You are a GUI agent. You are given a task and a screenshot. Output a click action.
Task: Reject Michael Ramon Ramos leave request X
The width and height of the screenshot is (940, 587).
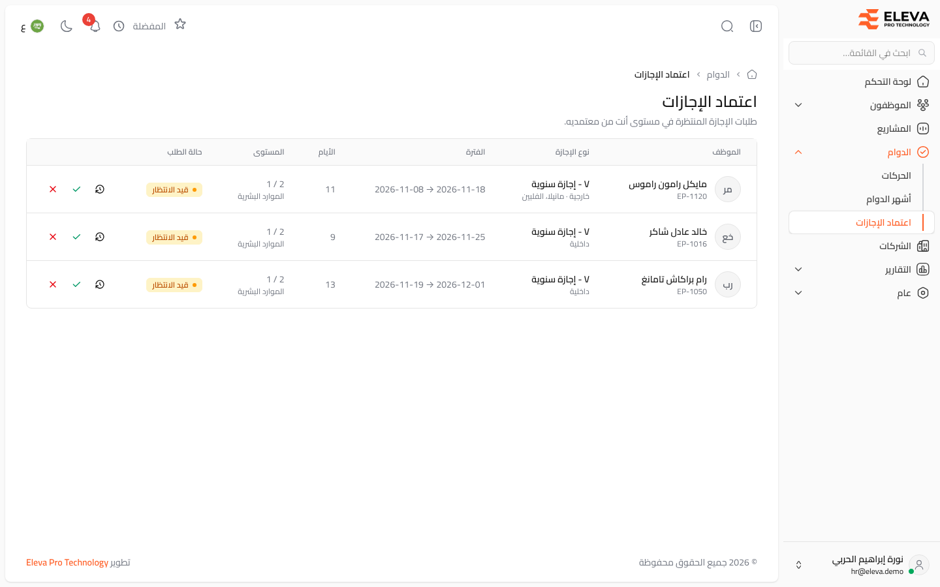[53, 189]
